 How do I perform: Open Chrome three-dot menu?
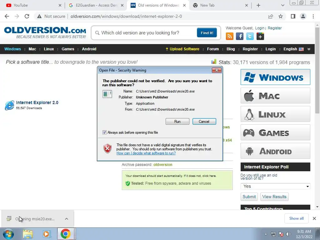pyautogui.click(x=313, y=16)
